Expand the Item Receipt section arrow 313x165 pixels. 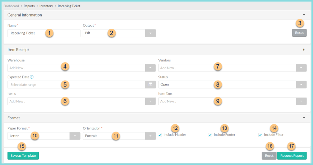pyautogui.click(x=304, y=50)
